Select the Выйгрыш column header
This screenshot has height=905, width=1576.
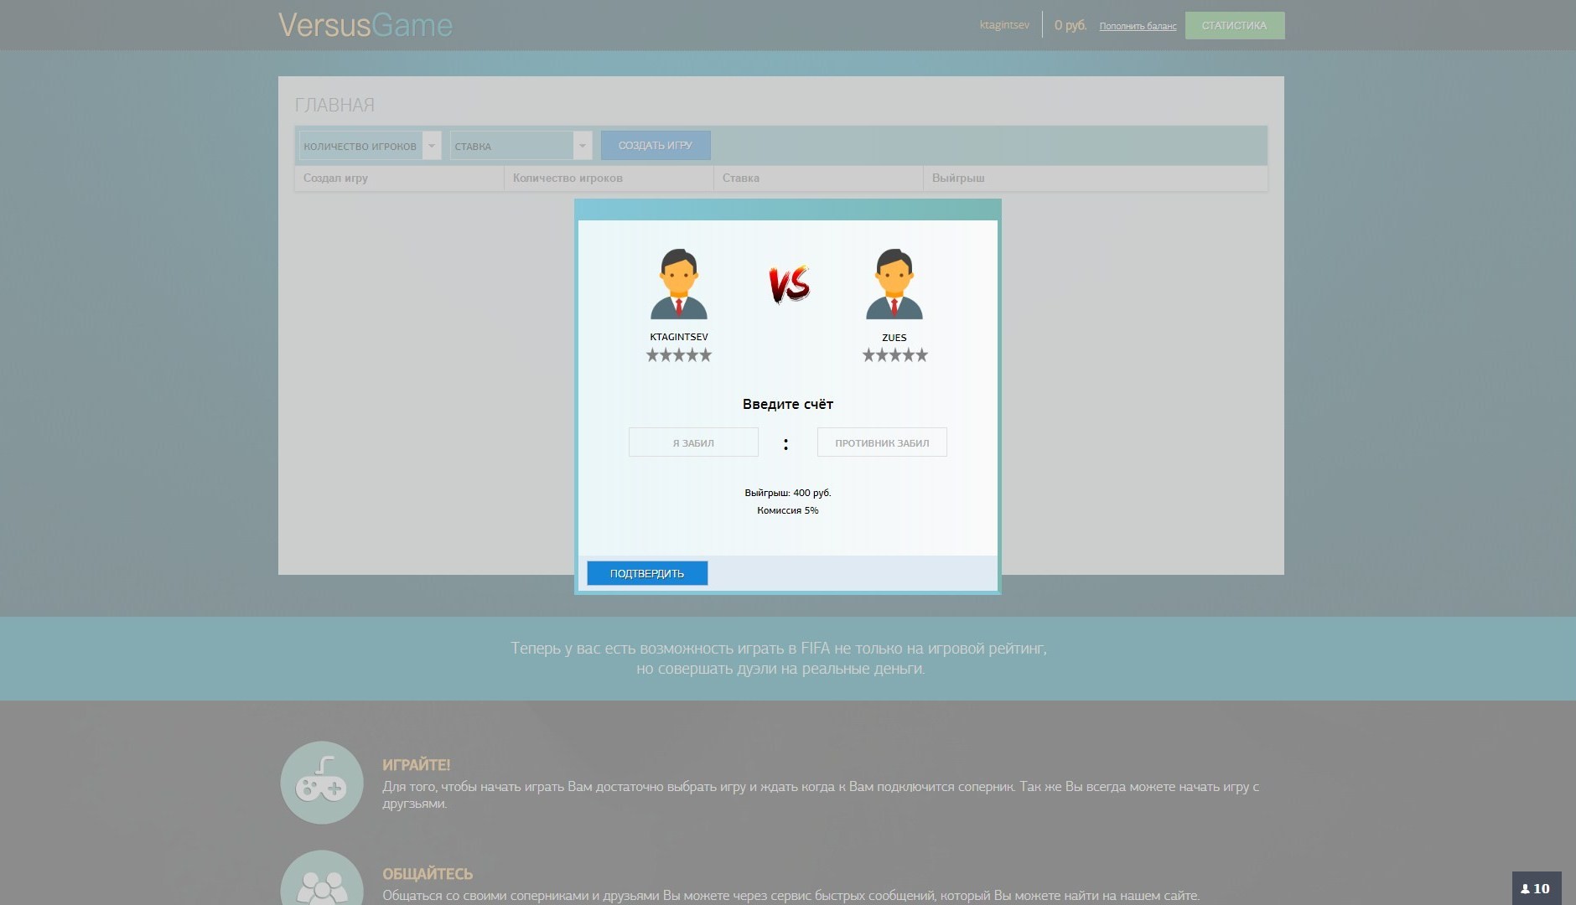(x=958, y=178)
